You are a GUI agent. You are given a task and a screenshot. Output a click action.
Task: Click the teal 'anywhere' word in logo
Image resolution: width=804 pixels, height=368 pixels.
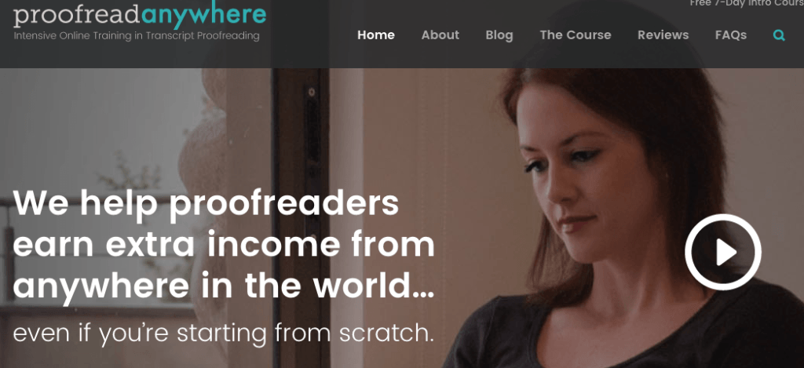tap(203, 16)
